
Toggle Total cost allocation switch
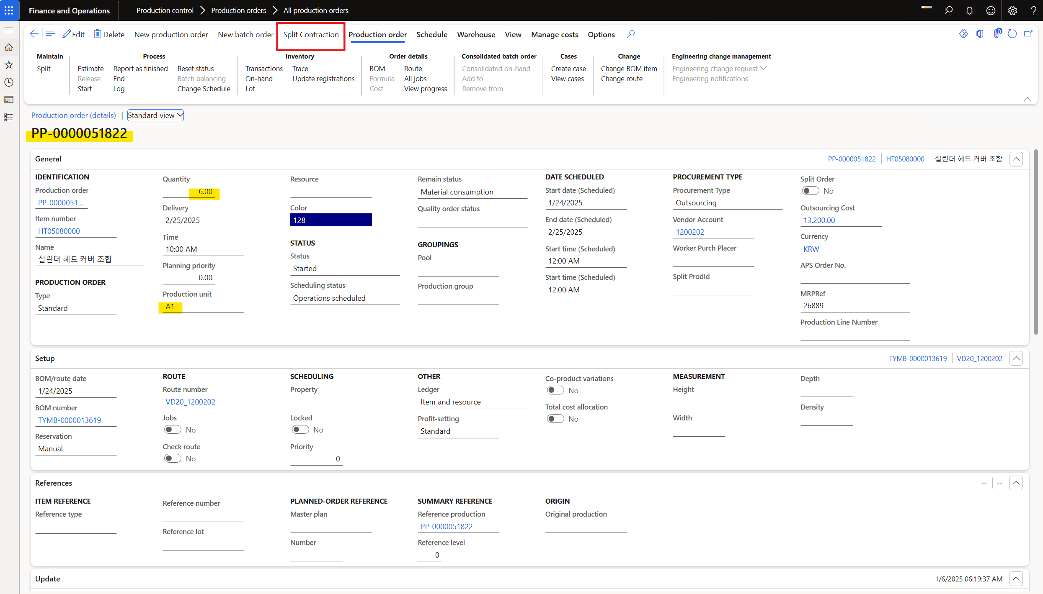[555, 419]
